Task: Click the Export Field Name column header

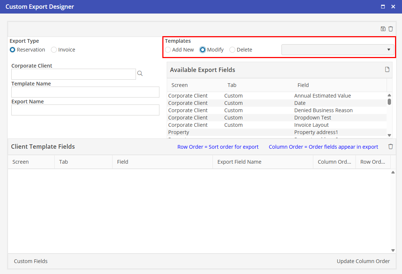Action: tap(239, 162)
